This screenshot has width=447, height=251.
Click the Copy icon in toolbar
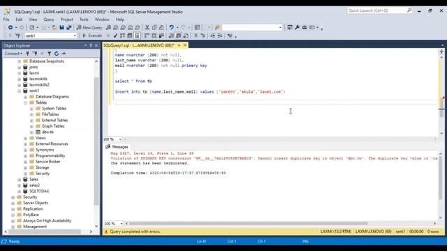(x=154, y=27)
